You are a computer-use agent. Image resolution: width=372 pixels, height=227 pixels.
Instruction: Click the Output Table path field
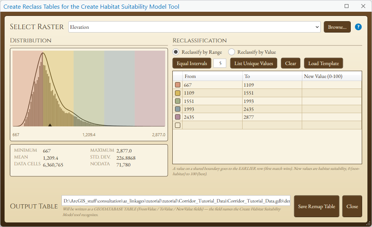point(176,201)
